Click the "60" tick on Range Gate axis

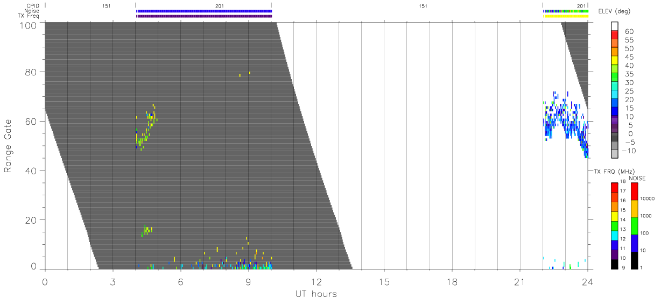coord(31,121)
